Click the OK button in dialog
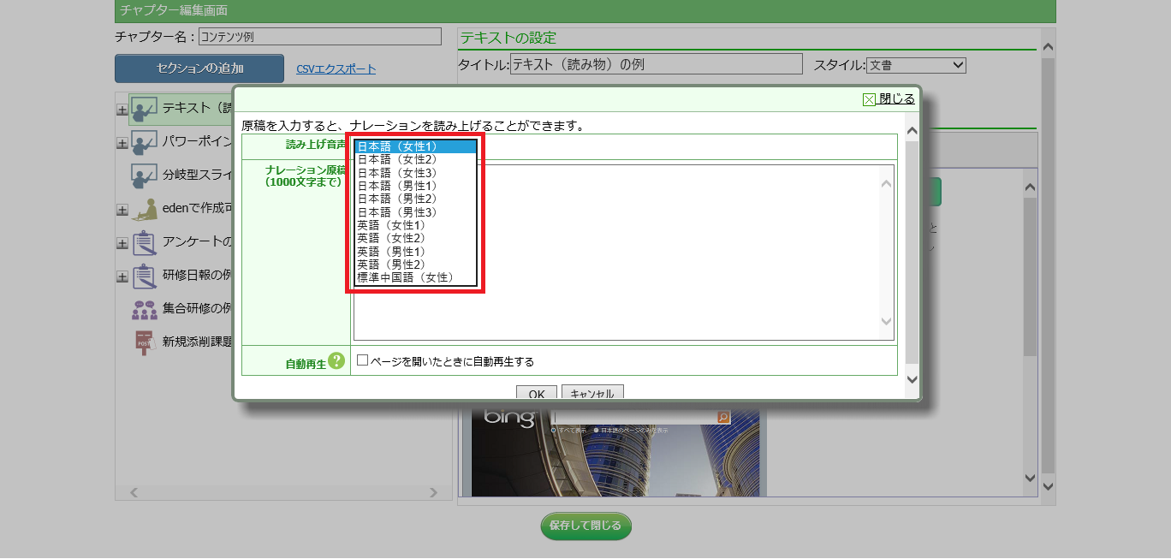Viewport: 1171px width, 559px height. (x=536, y=394)
